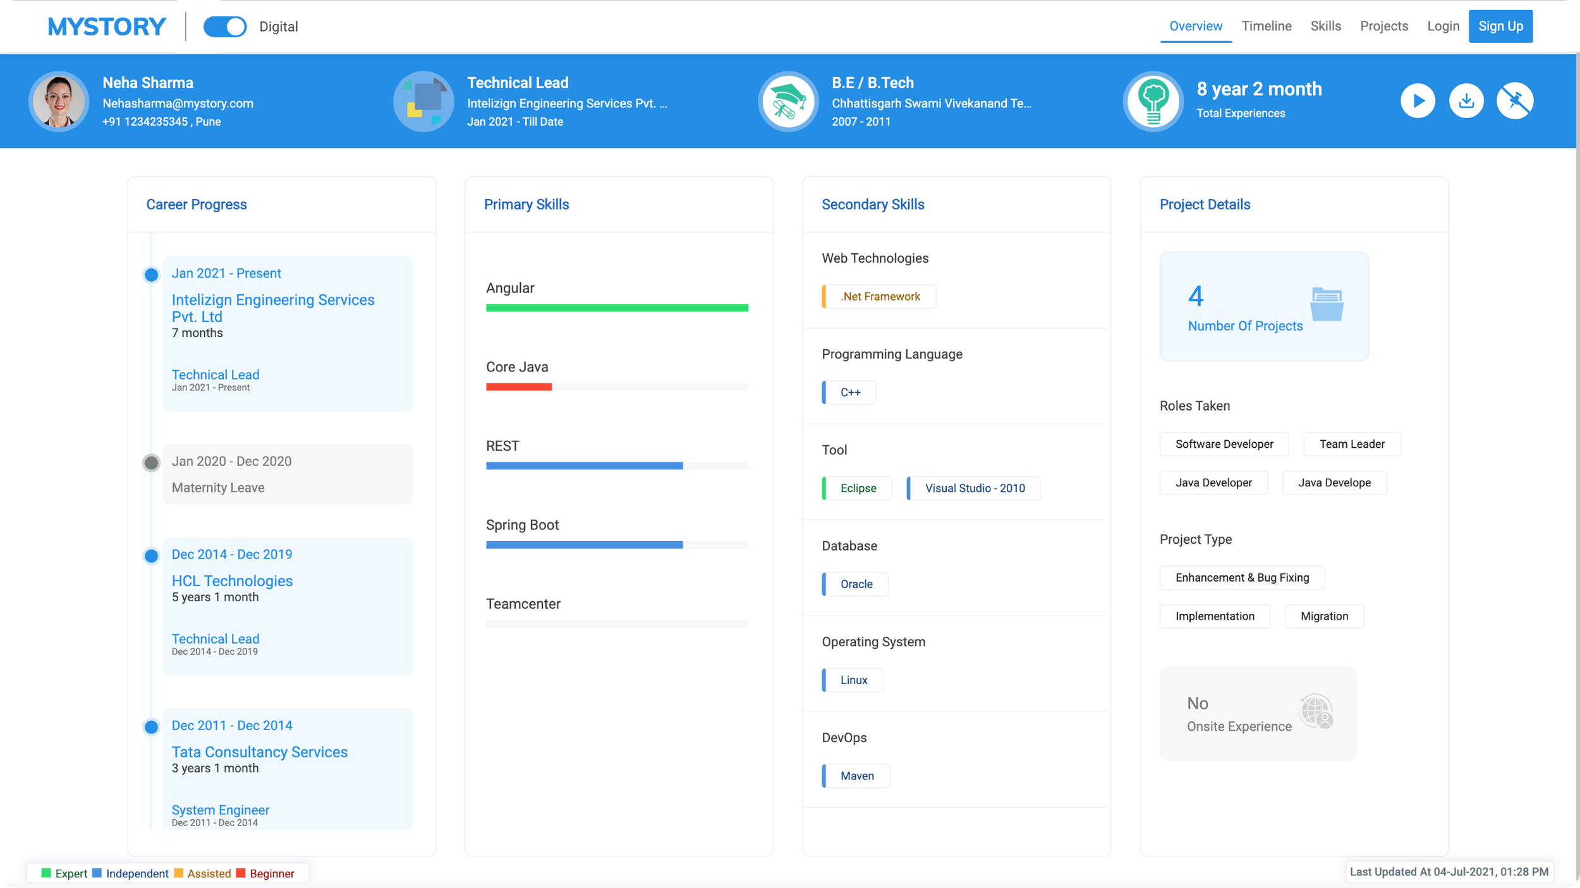Screen dimensions: 1580x888
Task: Click the Angular skill progress bar
Action: coord(617,308)
